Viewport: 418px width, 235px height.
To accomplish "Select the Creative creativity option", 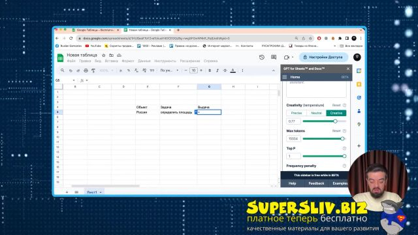I will coord(336,113).
